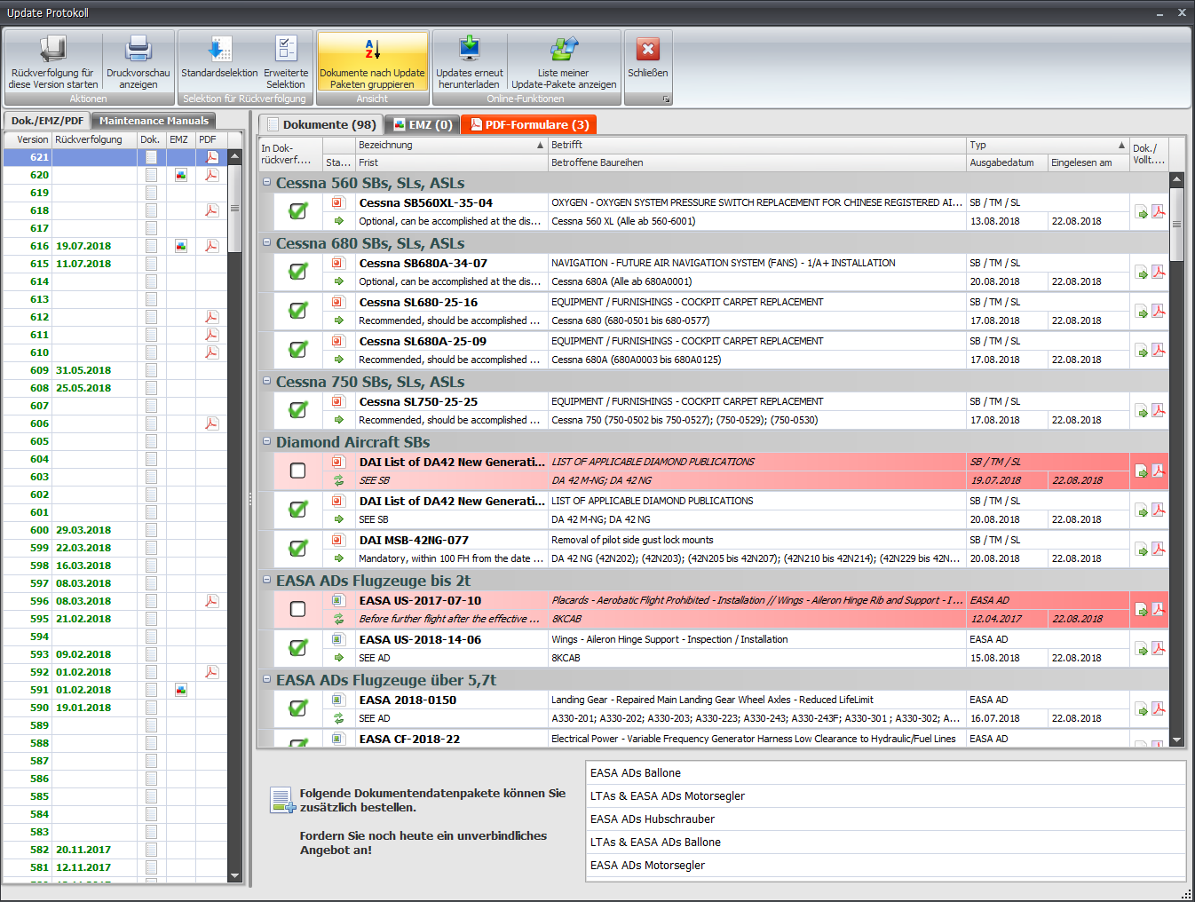Start Rückverfolgung für diese Version
Viewport: 1195px width, 902px height.
coord(53,62)
